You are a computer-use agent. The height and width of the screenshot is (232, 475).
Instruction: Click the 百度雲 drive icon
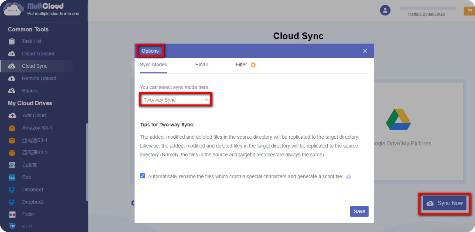click(x=12, y=165)
